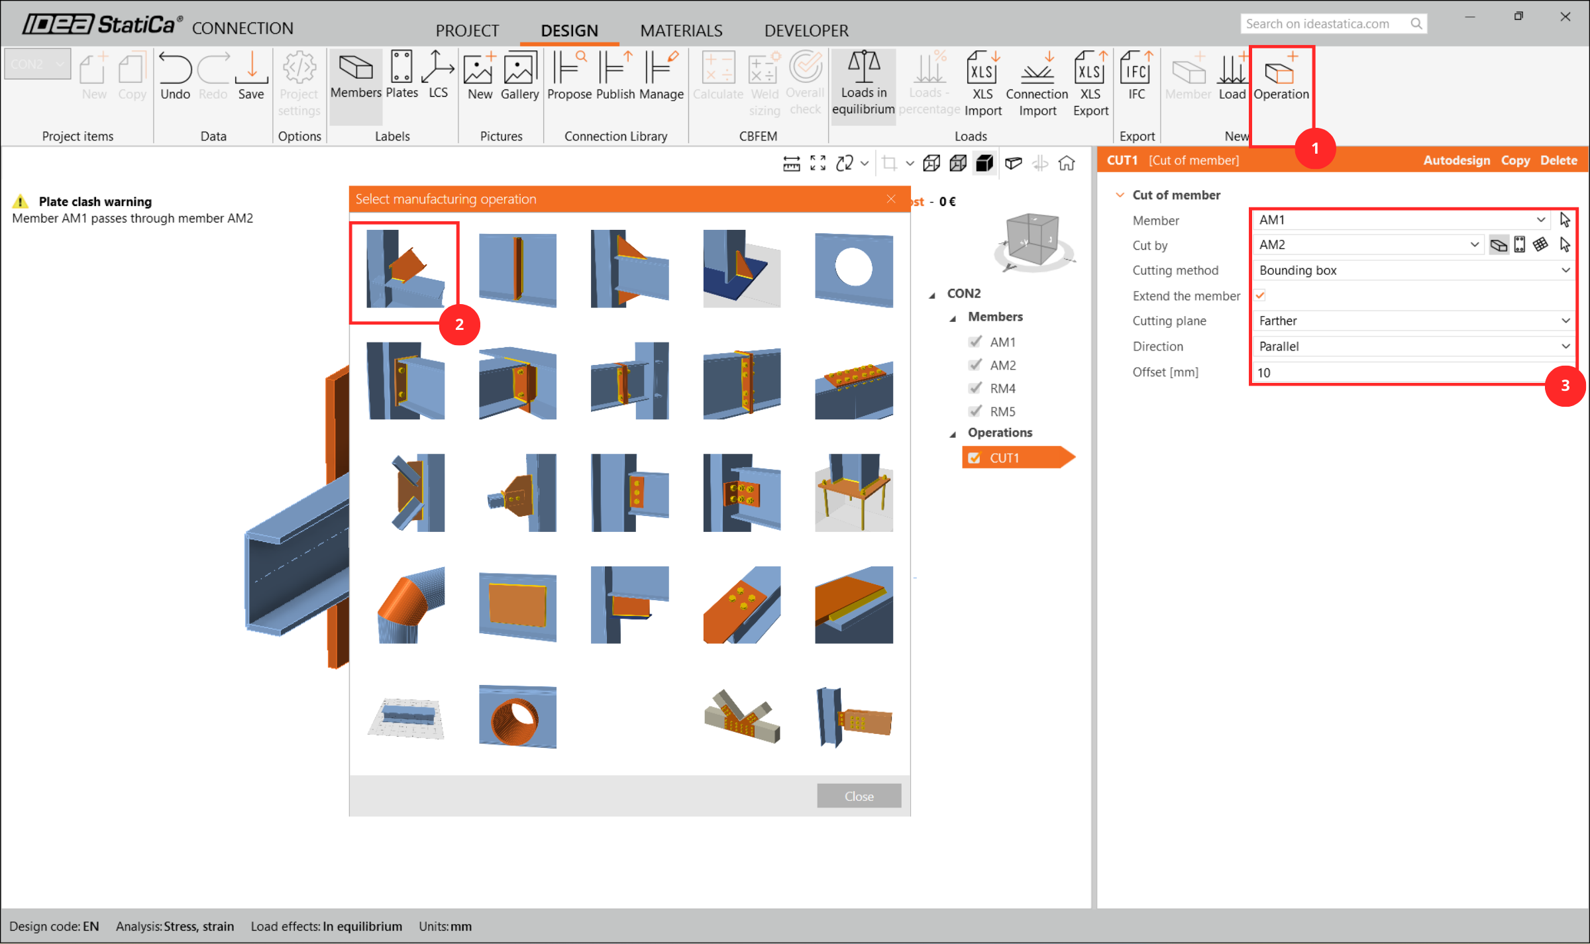Toggle the AM2 member checkbox
Viewport: 1590px width, 944px height.
pos(975,365)
